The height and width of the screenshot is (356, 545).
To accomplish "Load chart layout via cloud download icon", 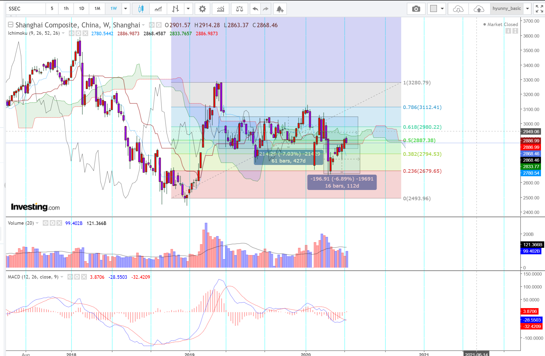I will [458, 9].
